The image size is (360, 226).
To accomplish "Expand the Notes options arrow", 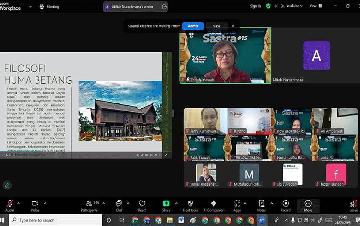I will [271, 203].
